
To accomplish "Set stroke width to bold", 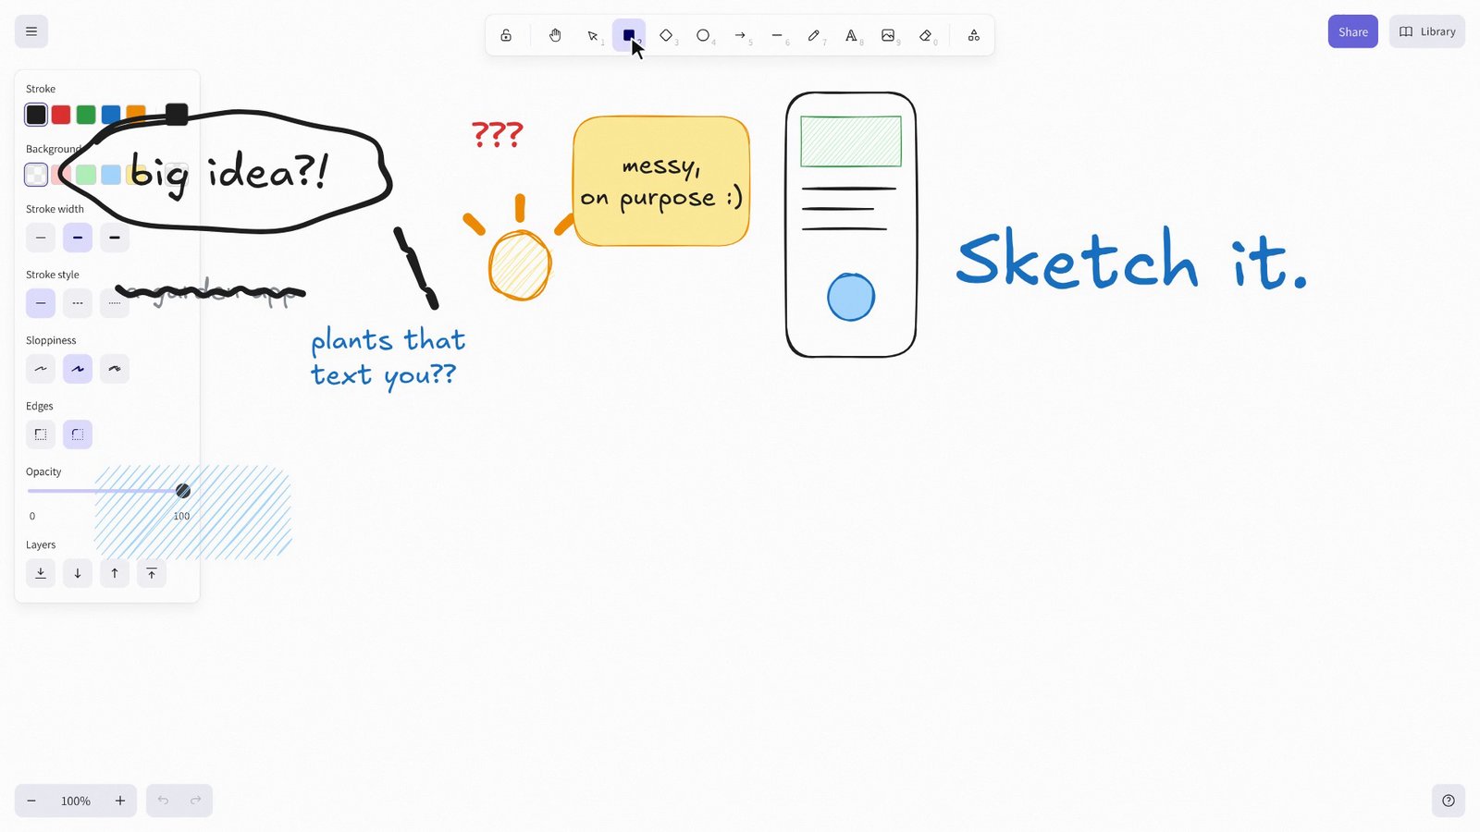I will 78,238.
